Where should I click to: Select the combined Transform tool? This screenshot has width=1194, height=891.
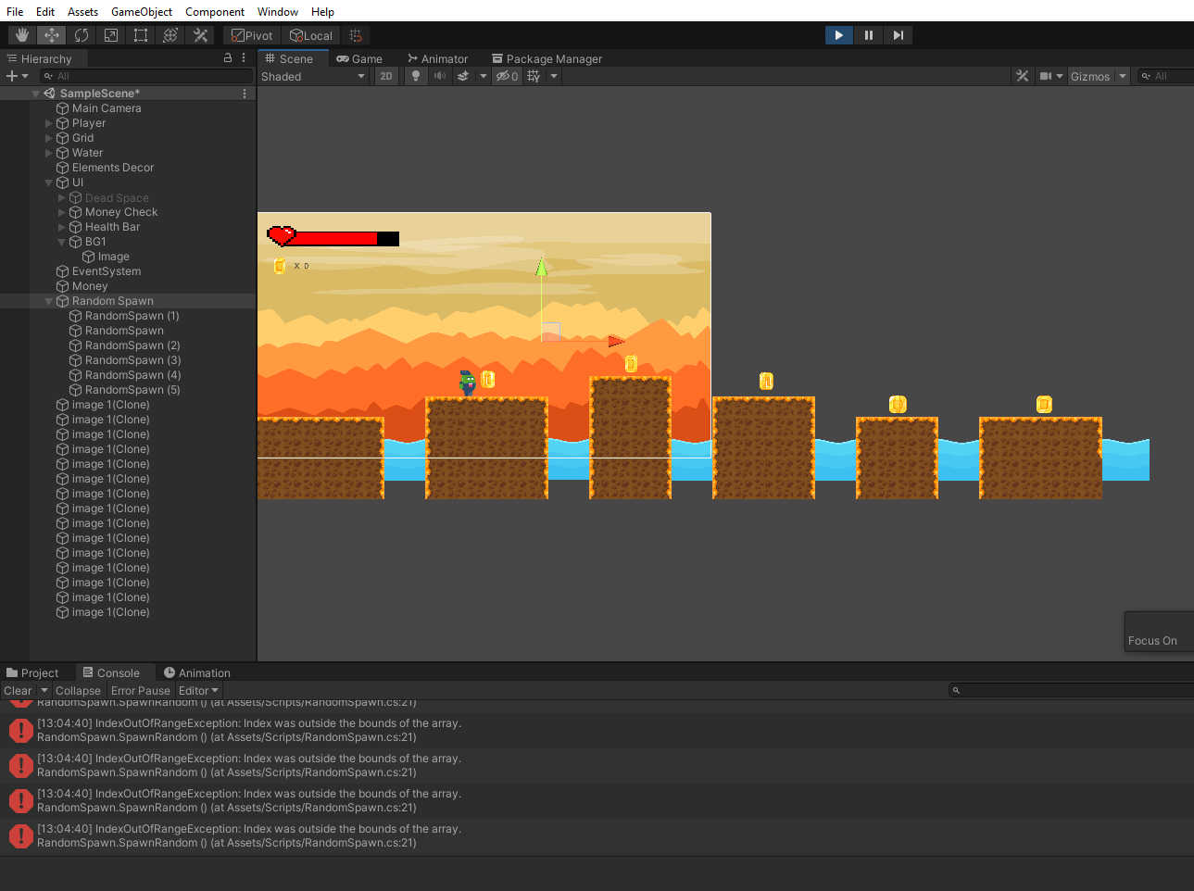(170, 35)
